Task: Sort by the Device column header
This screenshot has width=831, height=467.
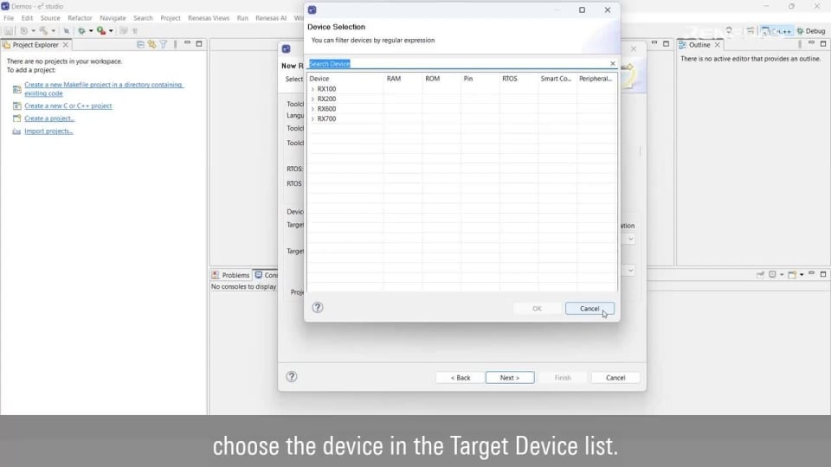Action: pos(345,79)
